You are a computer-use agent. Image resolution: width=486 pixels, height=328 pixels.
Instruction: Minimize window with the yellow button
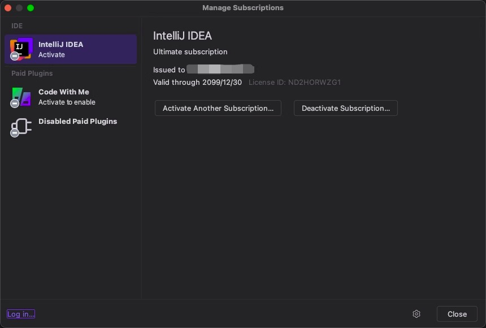pyautogui.click(x=19, y=8)
